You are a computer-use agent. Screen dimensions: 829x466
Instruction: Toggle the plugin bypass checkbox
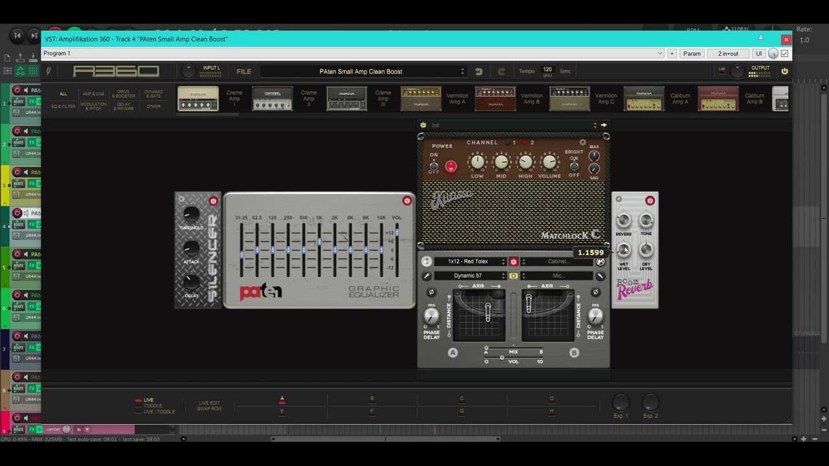pos(784,54)
